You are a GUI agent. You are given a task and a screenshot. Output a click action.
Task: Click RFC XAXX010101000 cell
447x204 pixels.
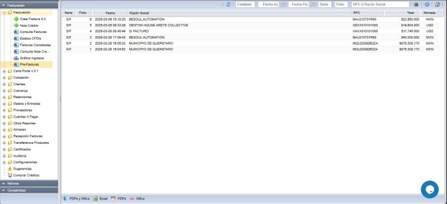(365, 31)
